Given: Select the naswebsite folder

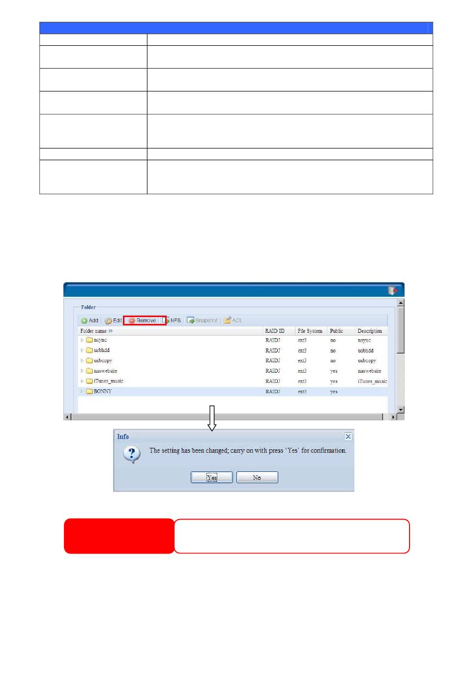Looking at the screenshot, I should [x=105, y=371].
